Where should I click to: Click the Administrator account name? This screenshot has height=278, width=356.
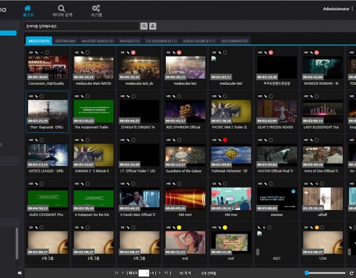pyautogui.click(x=336, y=9)
